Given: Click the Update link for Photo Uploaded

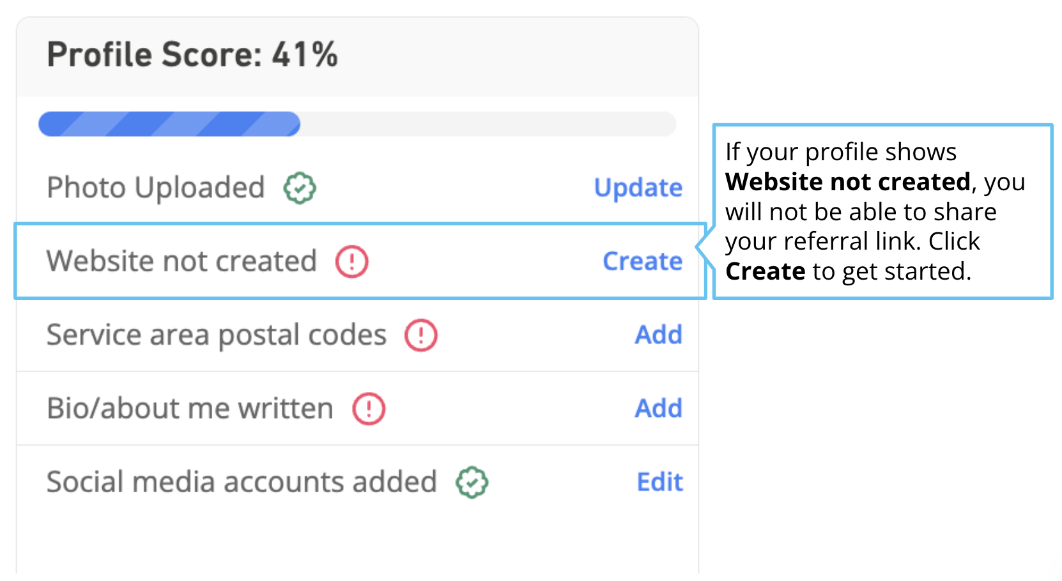Looking at the screenshot, I should click(638, 188).
